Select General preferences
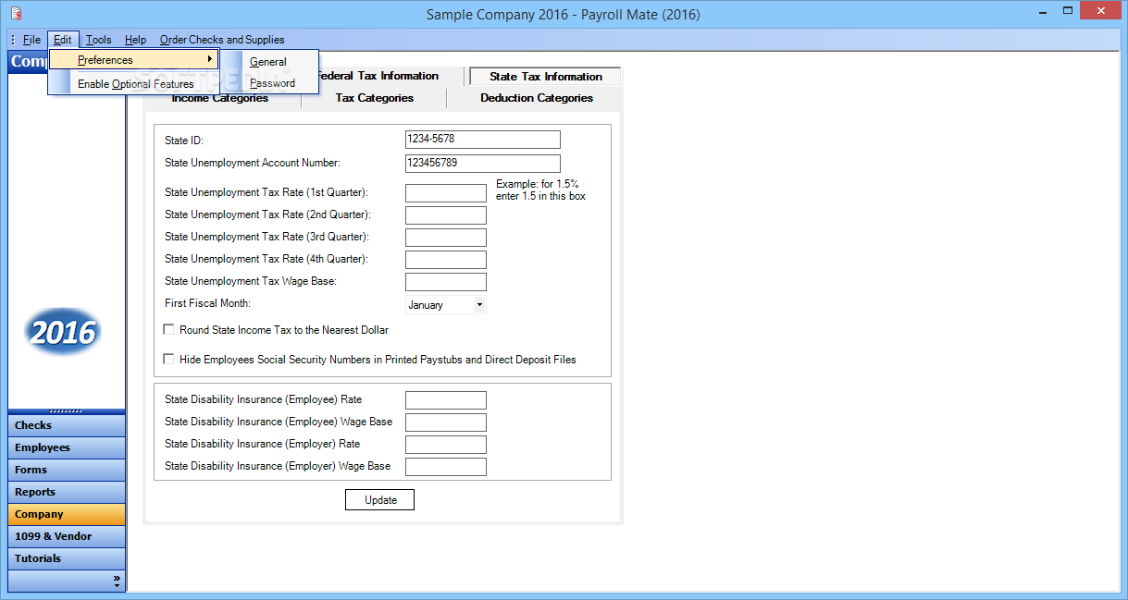This screenshot has height=600, width=1128. click(268, 62)
